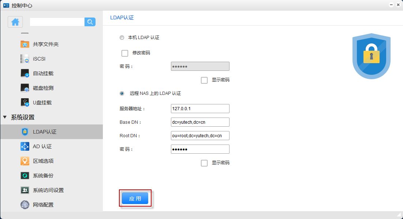Image resolution: width=403 pixels, height=219 pixels.
Task: Go to AD 认证 menu entry
Action: [42, 146]
